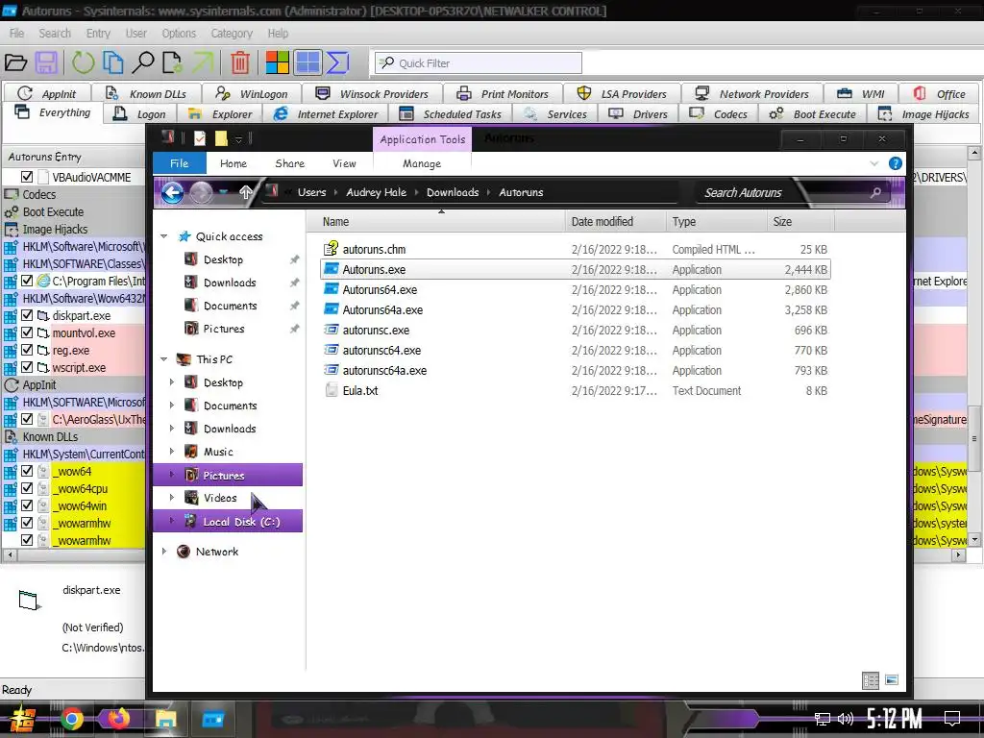
Task: Click the volume speaker tray icon
Action: click(846, 719)
